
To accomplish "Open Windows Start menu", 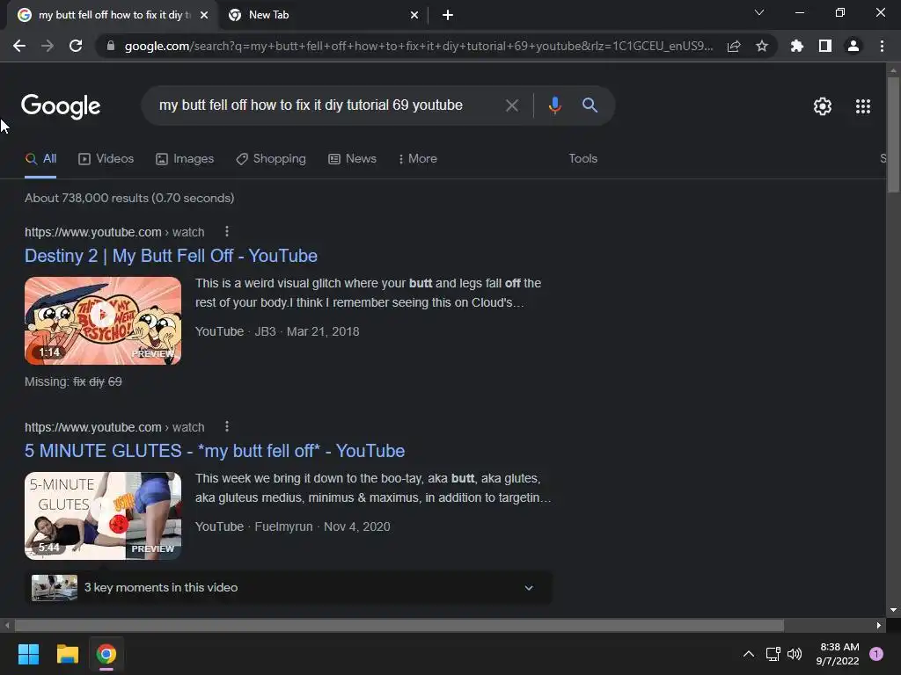I will pos(28,654).
